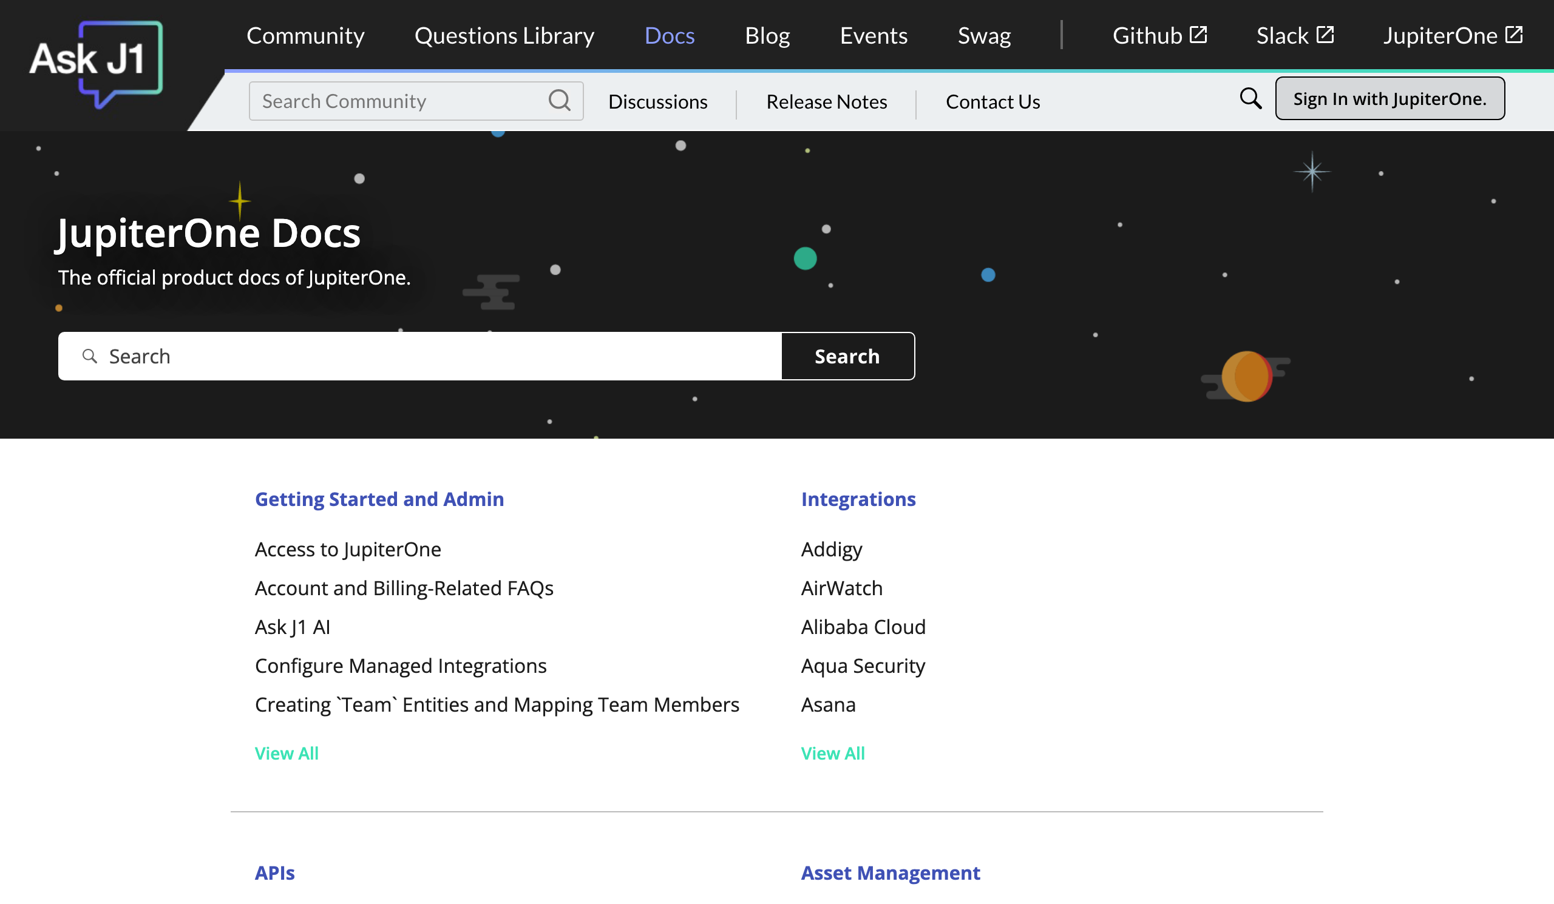Open the AirWatch integration doc

pos(842,588)
